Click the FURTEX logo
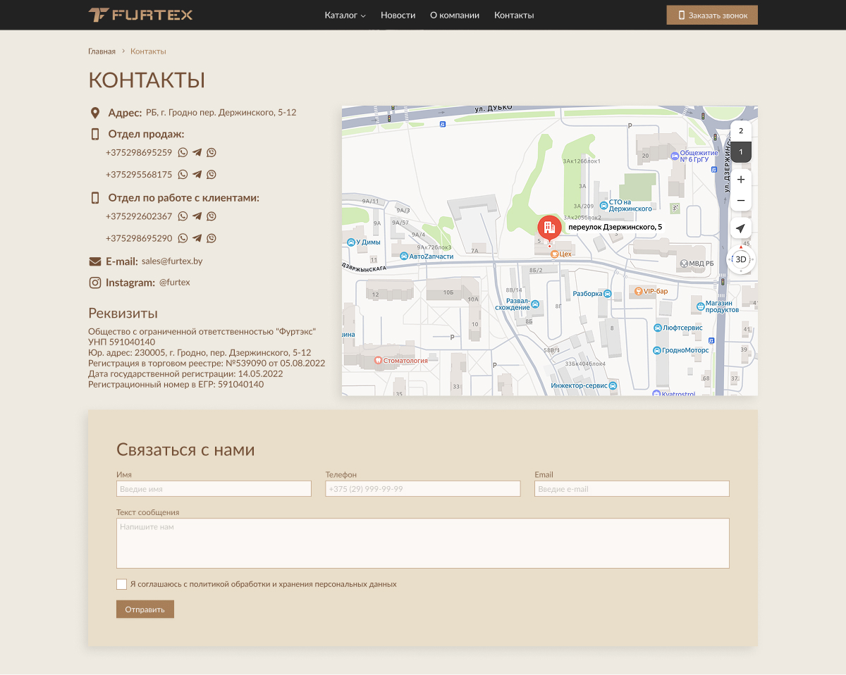Screen dimensions: 846x675 pos(140,15)
